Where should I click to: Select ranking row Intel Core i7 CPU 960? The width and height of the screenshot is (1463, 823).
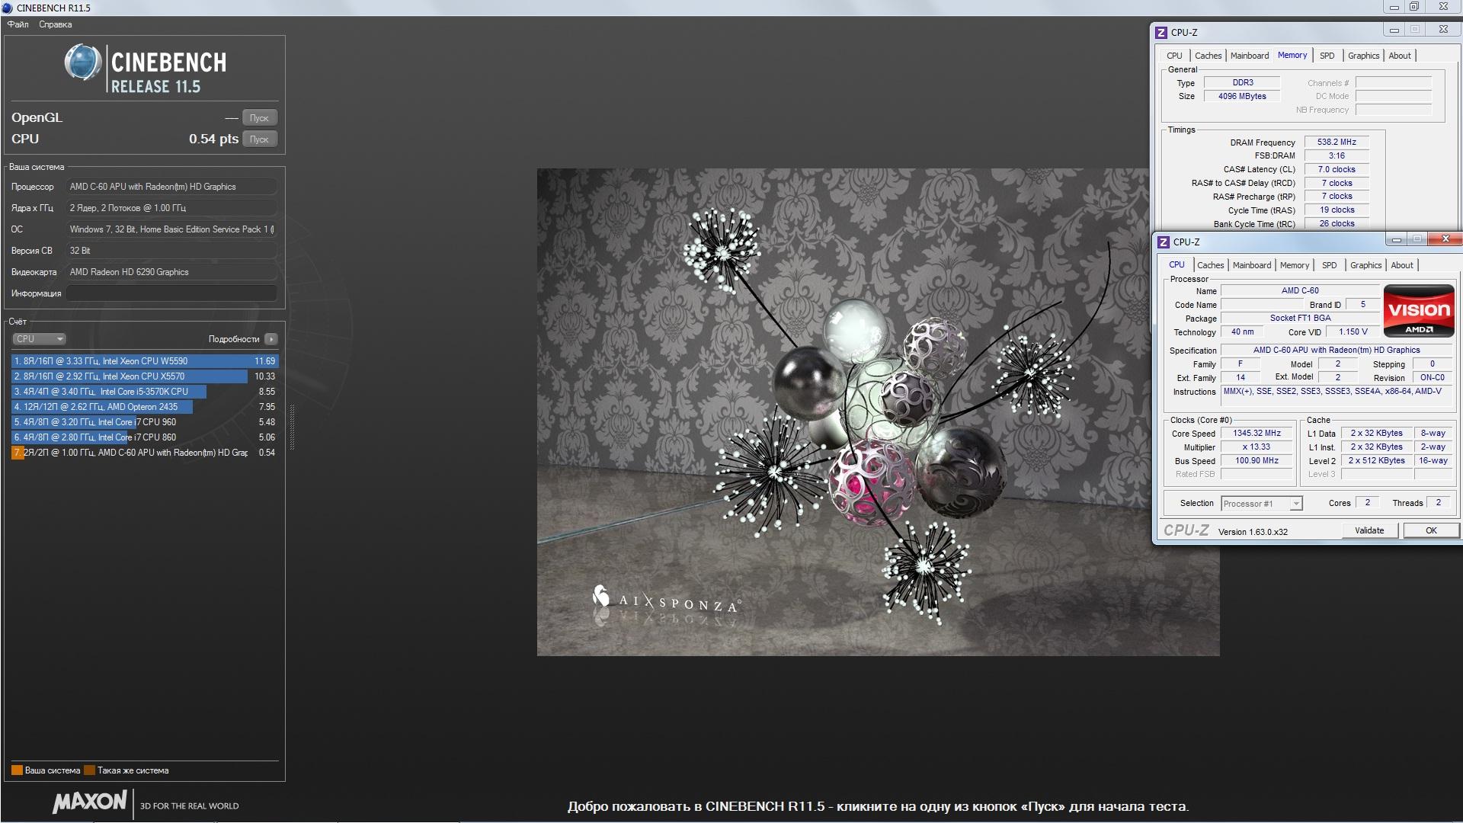[145, 422]
